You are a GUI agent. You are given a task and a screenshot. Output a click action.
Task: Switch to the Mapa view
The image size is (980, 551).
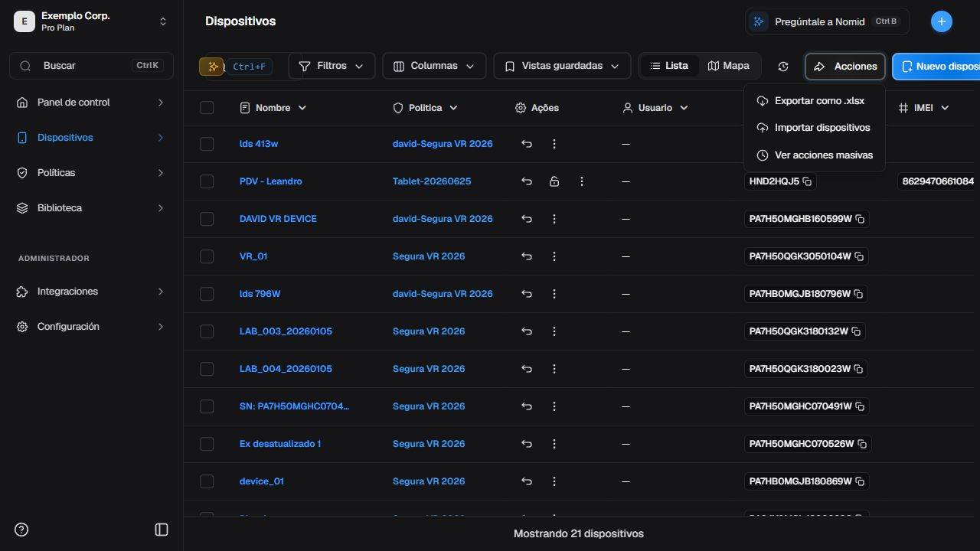pyautogui.click(x=729, y=66)
